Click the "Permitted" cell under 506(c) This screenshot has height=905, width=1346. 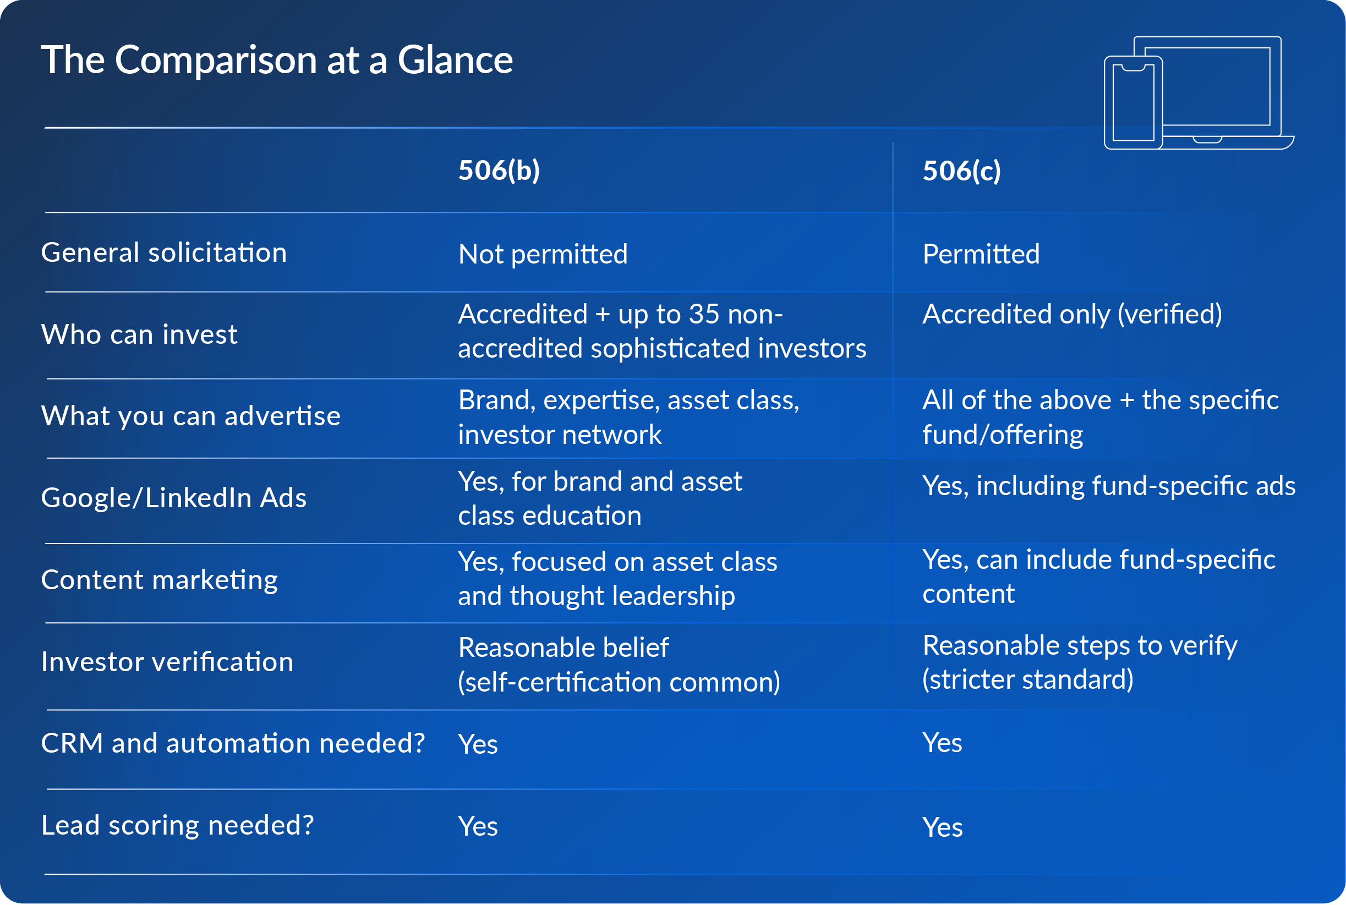click(981, 254)
